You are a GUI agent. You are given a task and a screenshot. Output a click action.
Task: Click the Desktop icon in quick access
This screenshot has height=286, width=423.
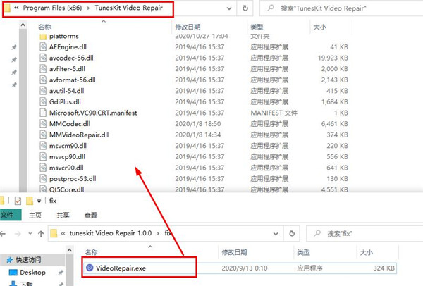13,273
